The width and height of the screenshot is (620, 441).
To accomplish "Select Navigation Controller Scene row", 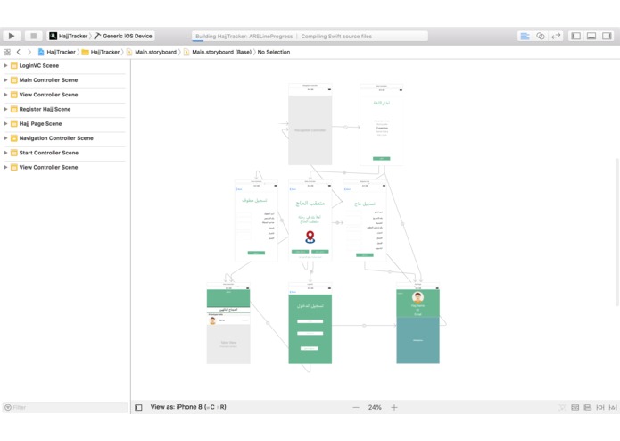I will (64, 138).
